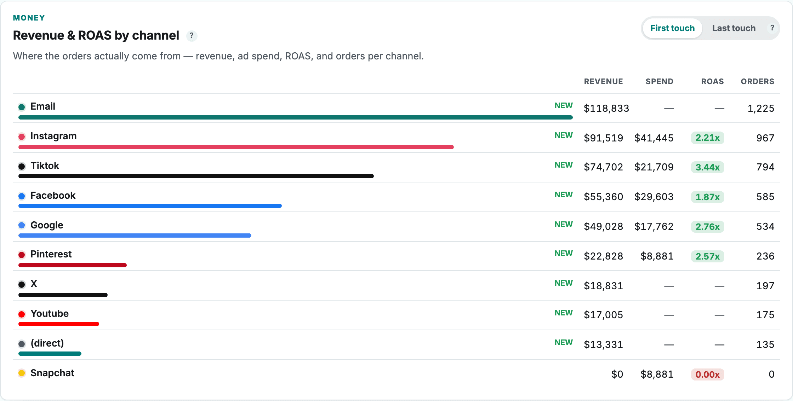
Task: Click the $13,331 revenue value for (direct)
Action: [603, 344]
